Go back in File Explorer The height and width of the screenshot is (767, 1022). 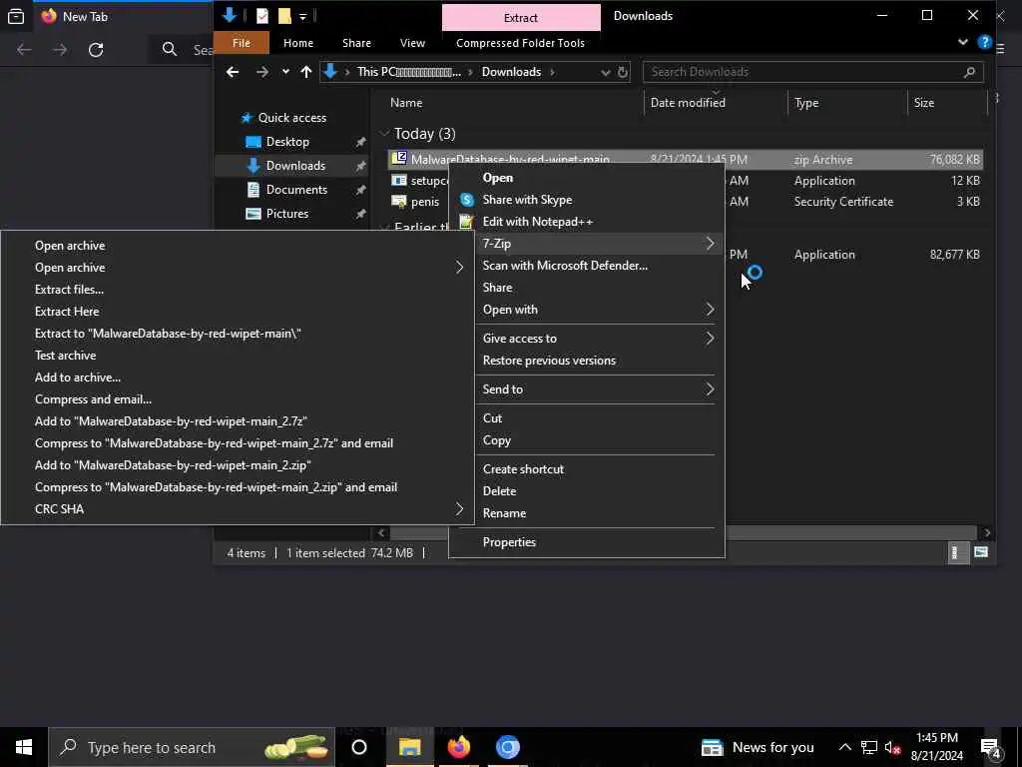click(232, 72)
